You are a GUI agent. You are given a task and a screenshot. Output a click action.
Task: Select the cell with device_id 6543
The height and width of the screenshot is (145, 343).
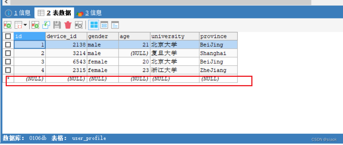pos(66,62)
